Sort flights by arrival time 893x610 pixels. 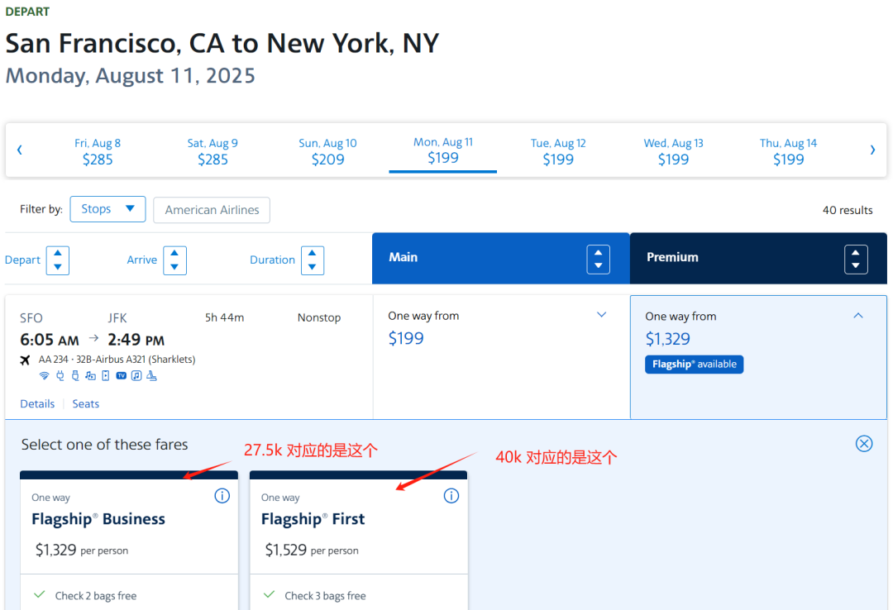tap(174, 260)
